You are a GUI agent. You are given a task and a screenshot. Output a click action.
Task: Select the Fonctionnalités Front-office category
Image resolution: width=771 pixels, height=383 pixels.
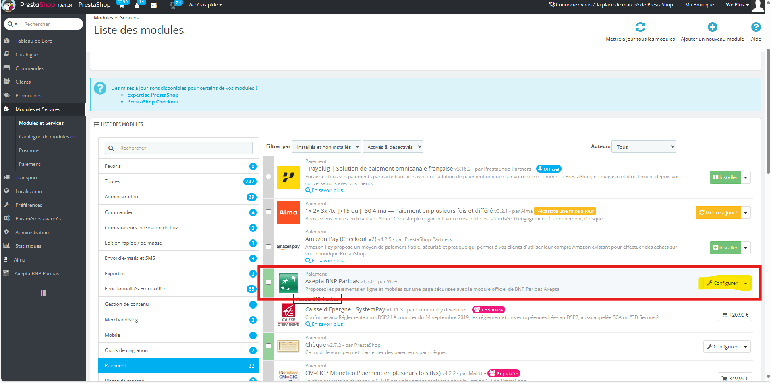coord(178,289)
